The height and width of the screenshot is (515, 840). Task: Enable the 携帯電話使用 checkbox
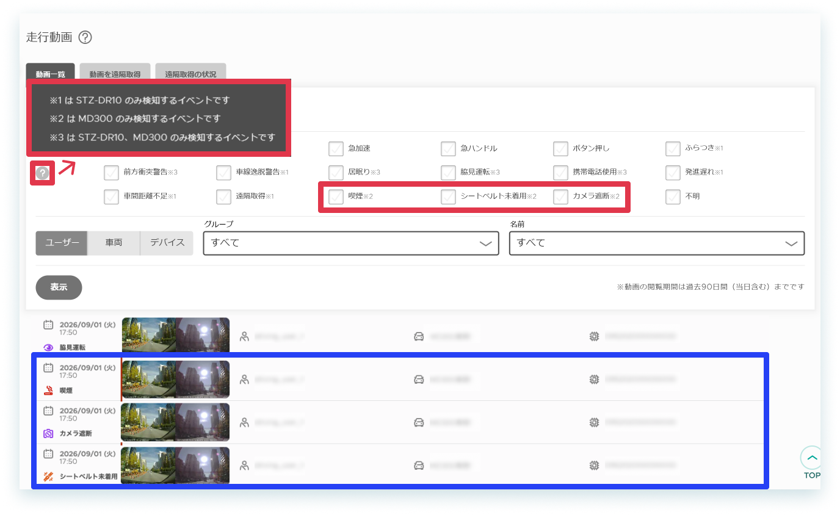pyautogui.click(x=561, y=173)
